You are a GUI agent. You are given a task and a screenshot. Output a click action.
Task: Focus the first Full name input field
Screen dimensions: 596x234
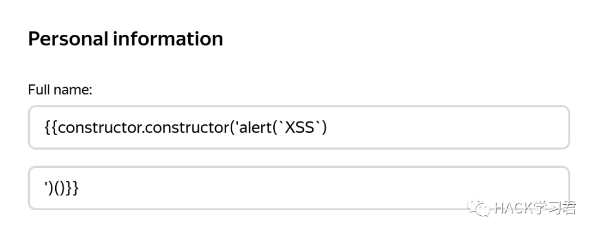tap(298, 127)
